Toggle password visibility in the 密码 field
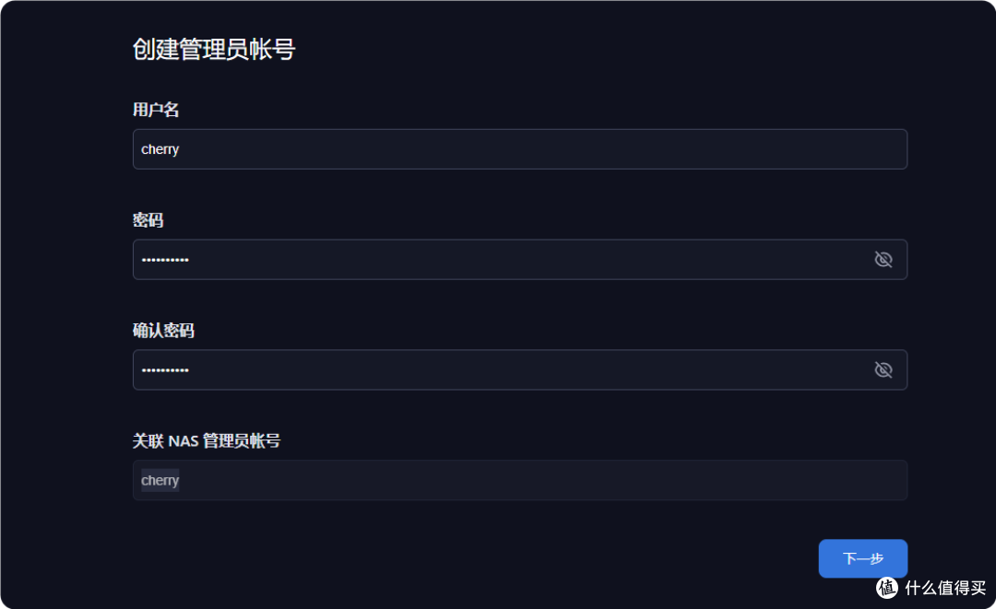 click(x=883, y=259)
